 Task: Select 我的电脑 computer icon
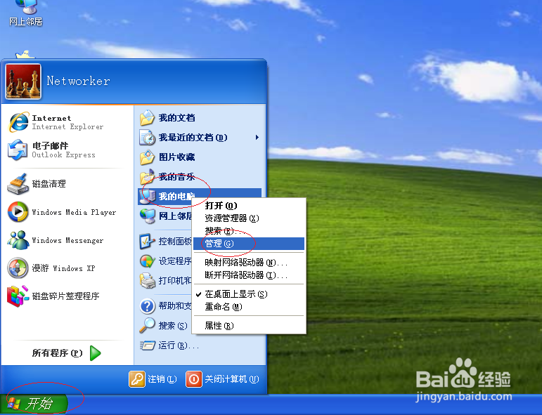147,197
